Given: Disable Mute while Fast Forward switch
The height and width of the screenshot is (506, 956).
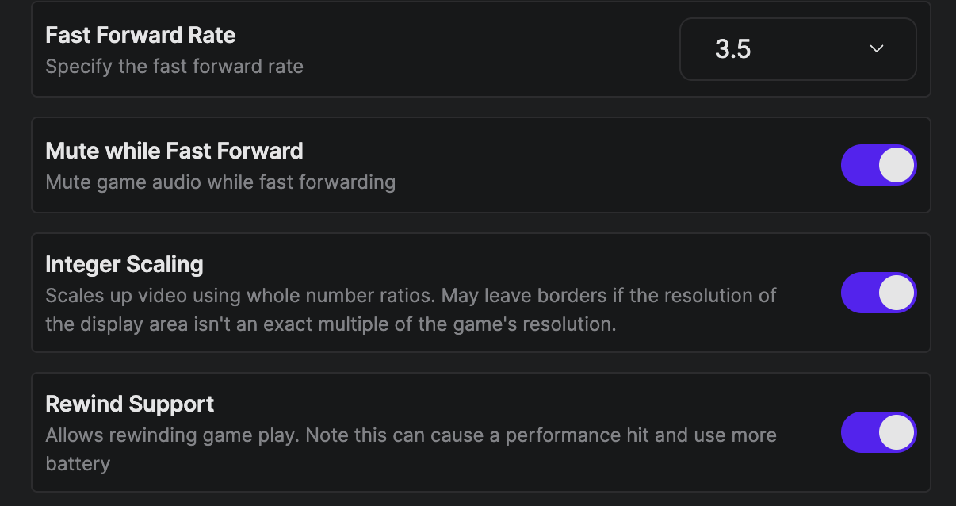Looking at the screenshot, I should click(x=878, y=165).
